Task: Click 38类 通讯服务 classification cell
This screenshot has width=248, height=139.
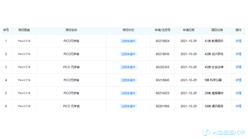Action: point(214,106)
